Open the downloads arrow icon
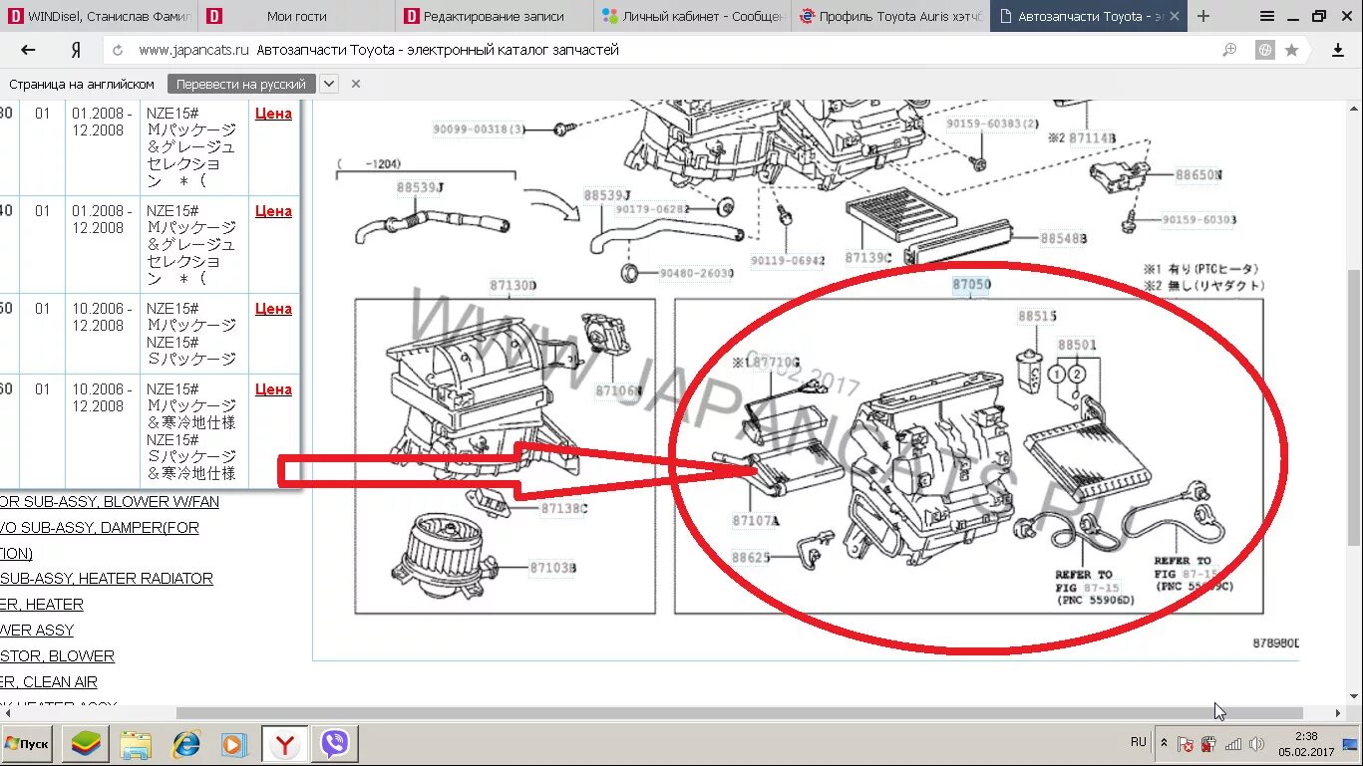The image size is (1363, 766). [x=1338, y=50]
